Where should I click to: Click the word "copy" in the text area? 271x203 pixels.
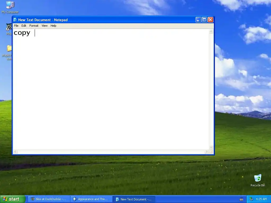pos(22,33)
